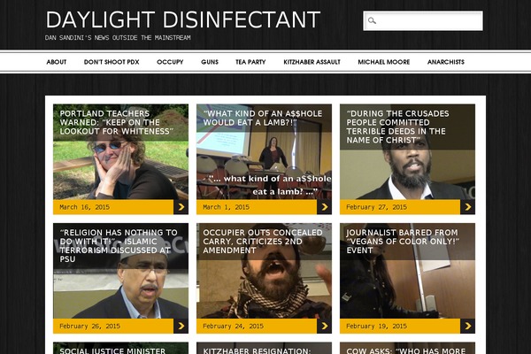Go to Don't Shoot PDX section
Image resolution: width=531 pixels, height=354 pixels.
(x=112, y=62)
